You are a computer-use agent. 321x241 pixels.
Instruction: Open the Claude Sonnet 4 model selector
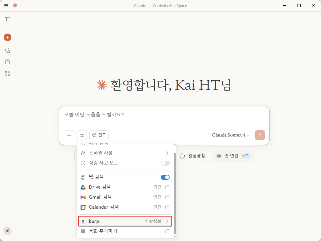230,135
